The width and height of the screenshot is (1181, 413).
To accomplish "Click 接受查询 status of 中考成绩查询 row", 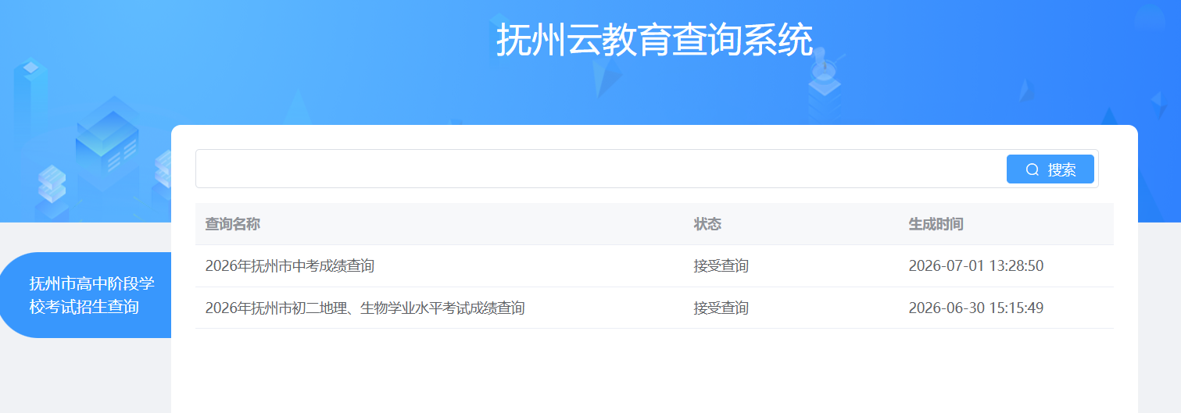I will coord(721,266).
